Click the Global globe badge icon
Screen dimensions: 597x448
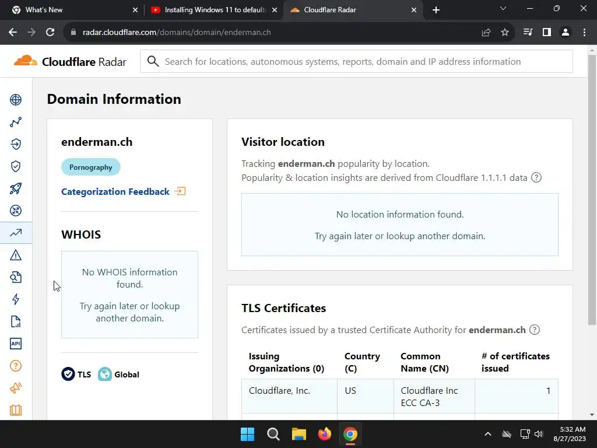(x=105, y=374)
